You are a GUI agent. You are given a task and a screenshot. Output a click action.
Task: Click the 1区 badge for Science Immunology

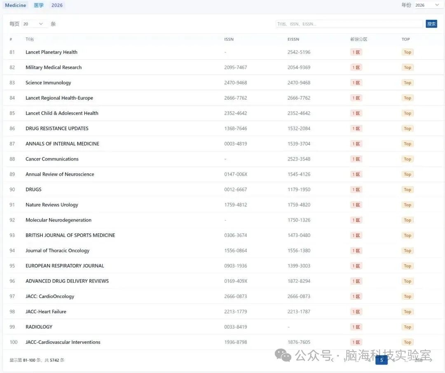click(x=356, y=83)
